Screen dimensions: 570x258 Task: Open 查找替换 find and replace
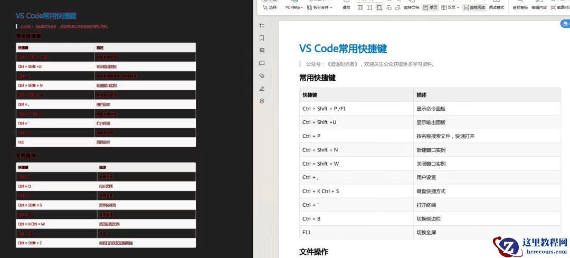pos(520,7)
